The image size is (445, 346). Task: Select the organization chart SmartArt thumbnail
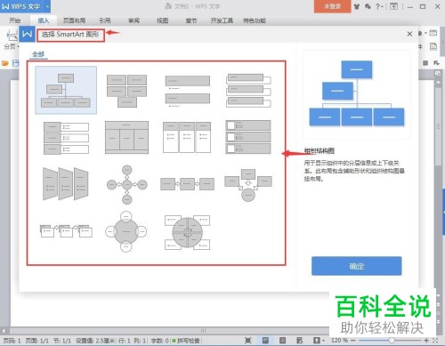66,90
